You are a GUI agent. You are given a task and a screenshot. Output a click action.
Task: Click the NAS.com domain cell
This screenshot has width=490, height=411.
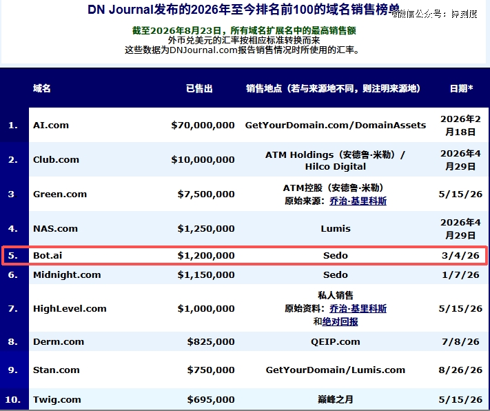pyautogui.click(x=55, y=228)
